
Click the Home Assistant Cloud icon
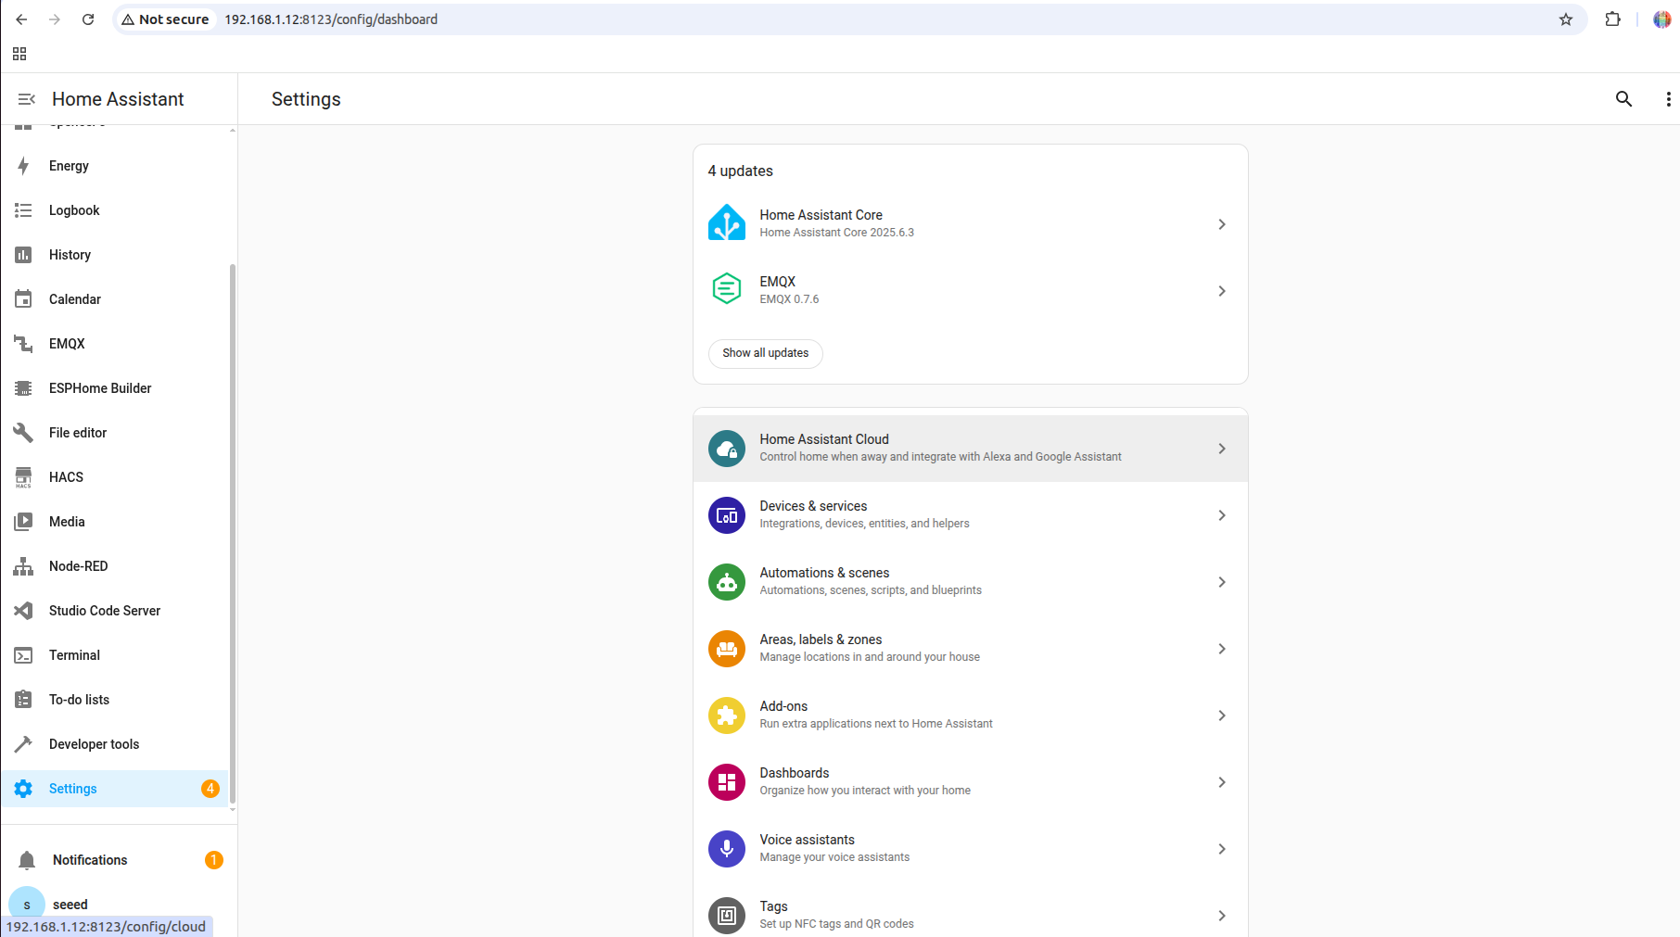pyautogui.click(x=727, y=449)
